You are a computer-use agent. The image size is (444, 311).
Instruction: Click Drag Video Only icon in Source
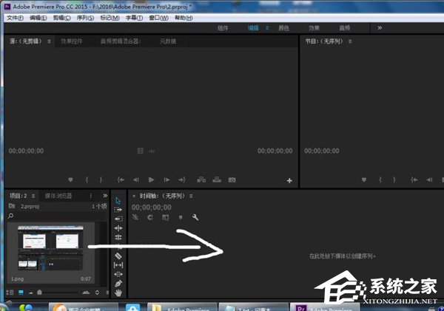140,151
